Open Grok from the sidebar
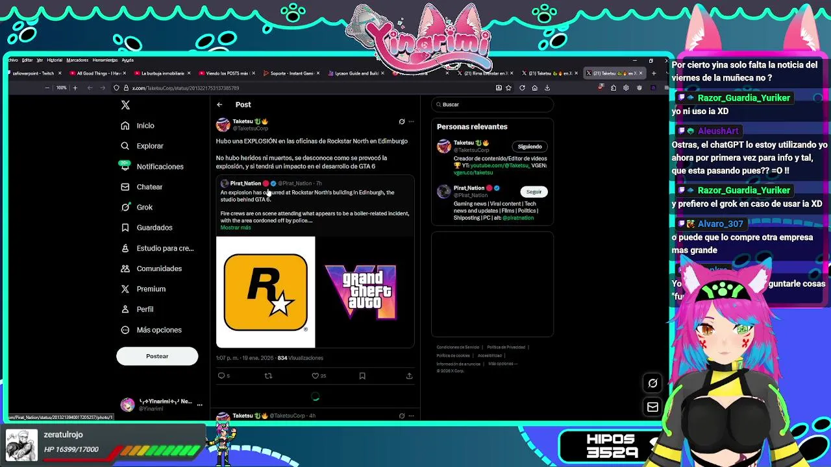 pos(137,208)
